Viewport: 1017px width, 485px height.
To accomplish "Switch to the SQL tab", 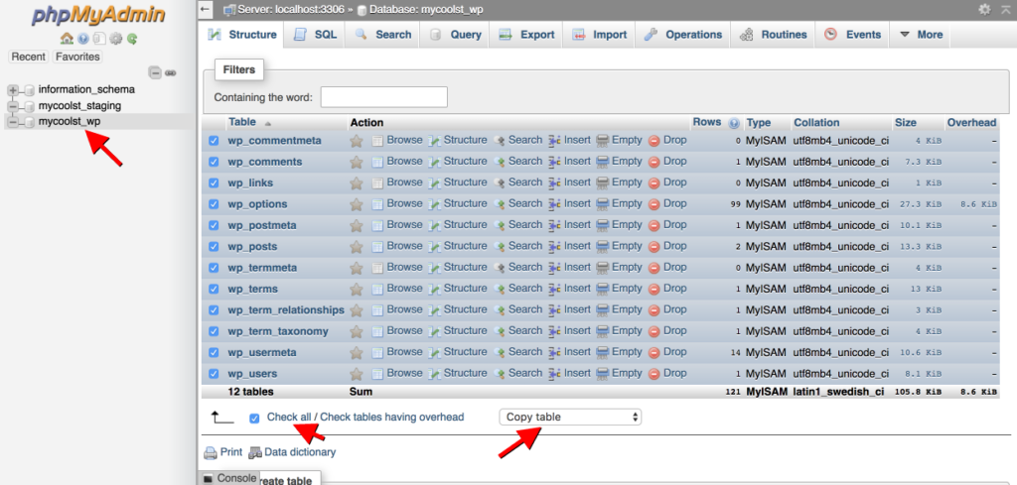I will pyautogui.click(x=315, y=35).
